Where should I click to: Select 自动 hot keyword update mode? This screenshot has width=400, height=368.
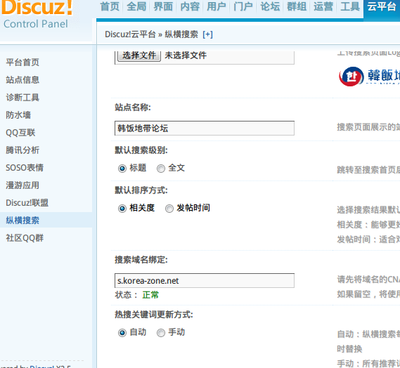[x=122, y=333]
